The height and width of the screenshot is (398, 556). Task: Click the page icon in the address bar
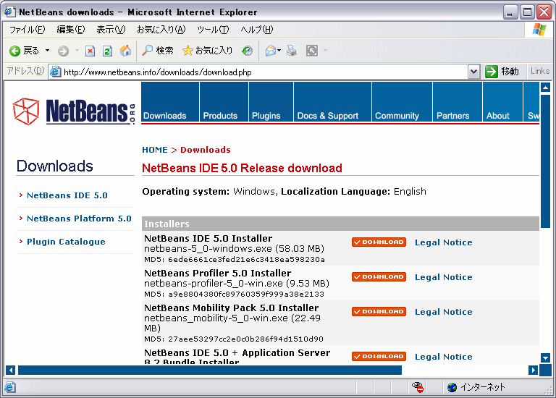(x=55, y=72)
